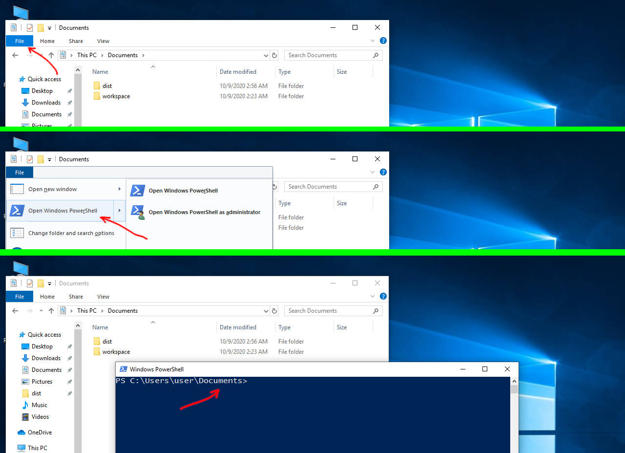Sort by Date modified in the bottom screenshot
The height and width of the screenshot is (453, 625).
[x=238, y=327]
